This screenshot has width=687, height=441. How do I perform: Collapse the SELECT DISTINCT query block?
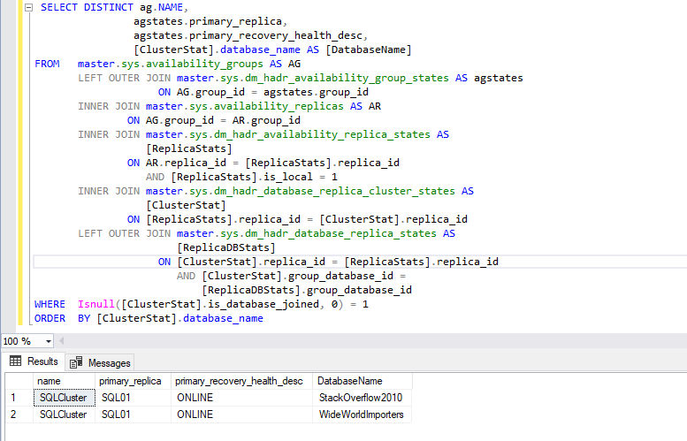[x=28, y=7]
